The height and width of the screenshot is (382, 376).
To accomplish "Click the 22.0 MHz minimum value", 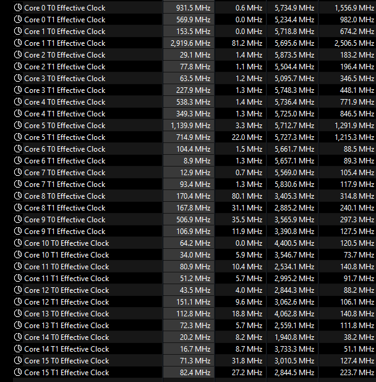I will point(247,137).
